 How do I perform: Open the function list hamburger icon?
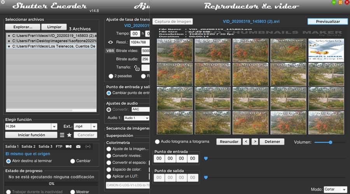click(62, 135)
